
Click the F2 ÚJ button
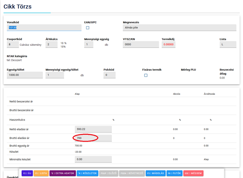(x=27, y=173)
